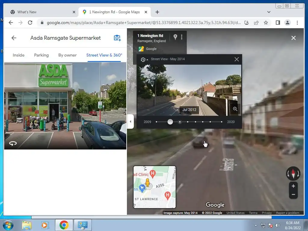The width and height of the screenshot is (308, 231).
Task: Click the 360 rotate icon on Asda photo
Action: click(13, 143)
